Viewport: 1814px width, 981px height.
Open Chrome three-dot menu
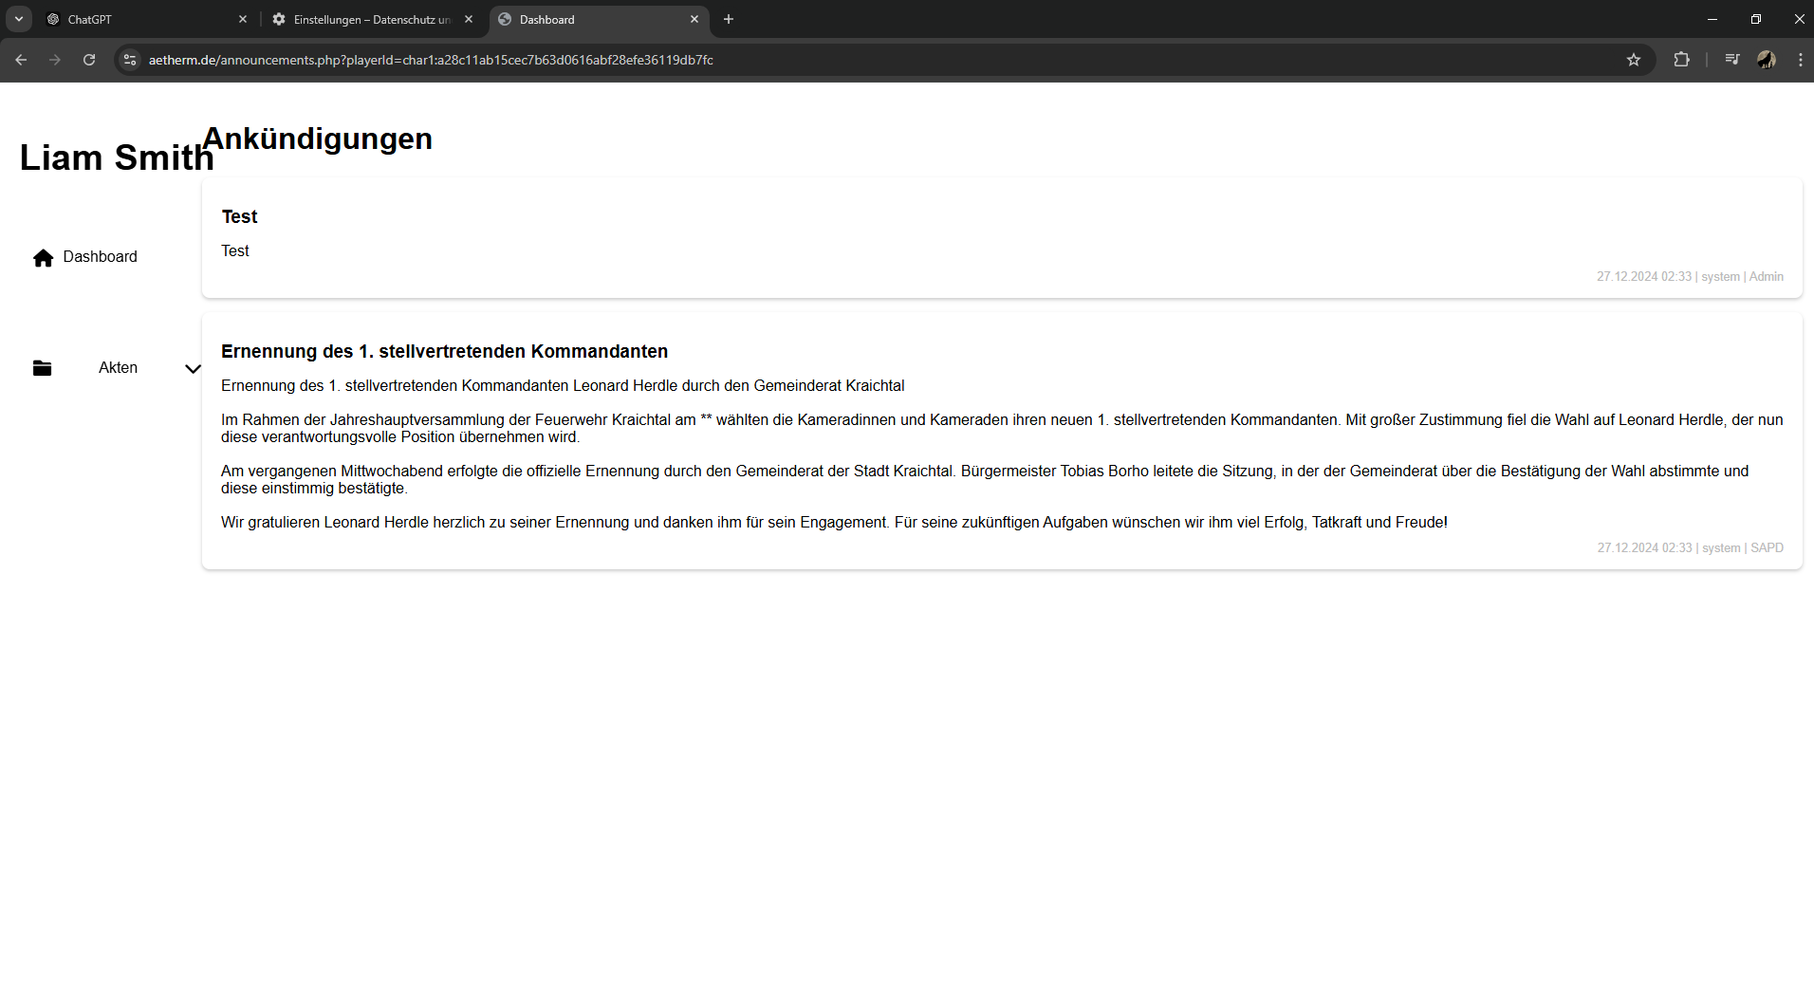tap(1801, 60)
